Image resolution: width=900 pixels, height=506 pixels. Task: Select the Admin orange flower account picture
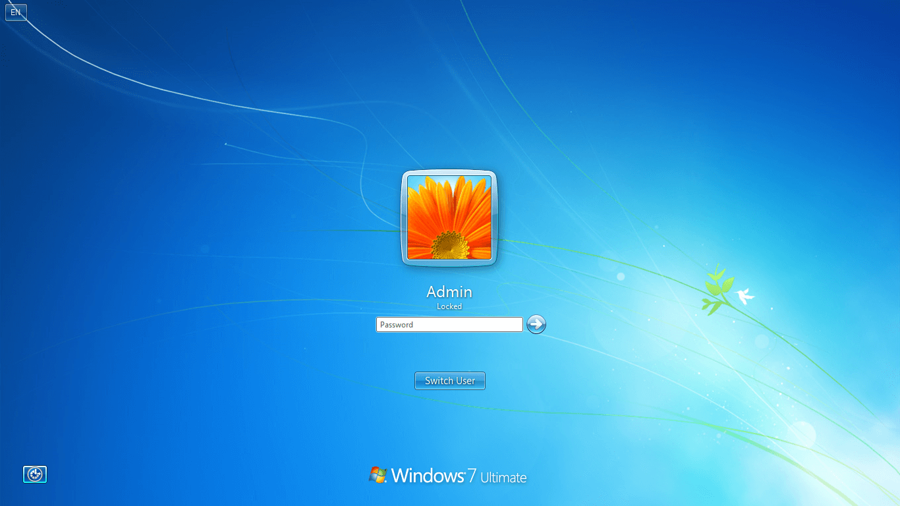449,217
